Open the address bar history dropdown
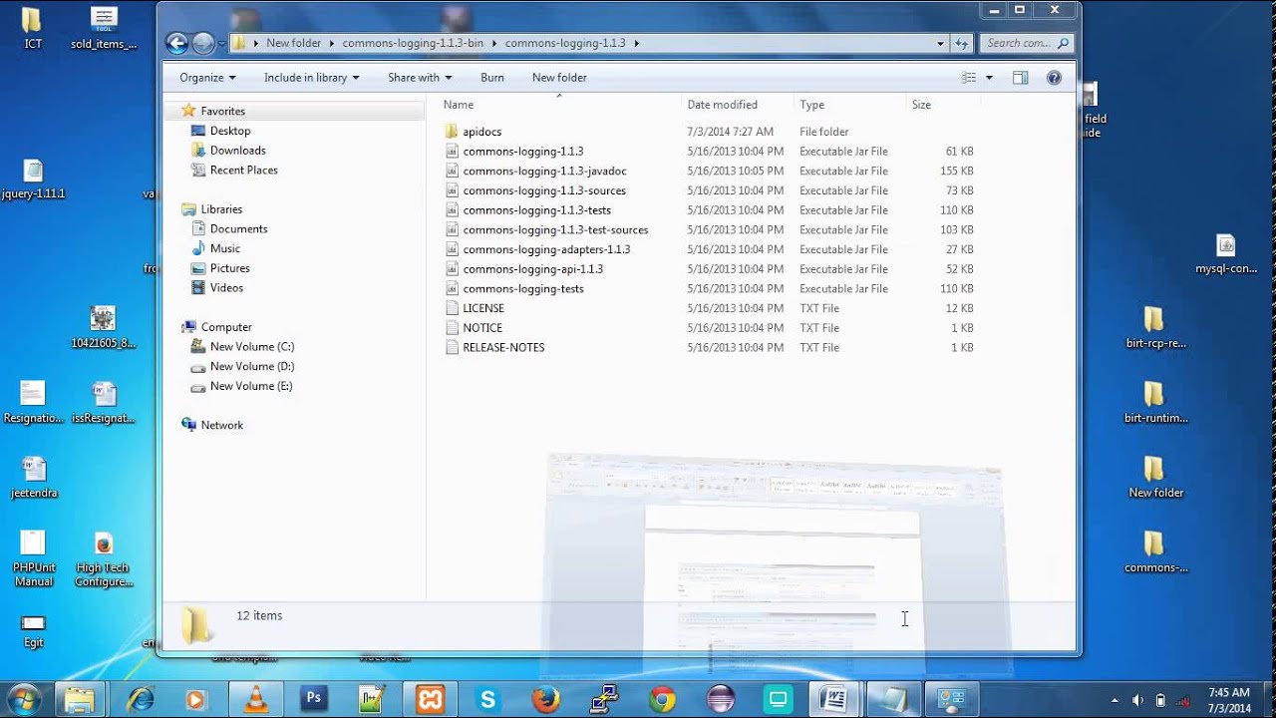Screen dimensions: 1276x718 (x=940, y=43)
